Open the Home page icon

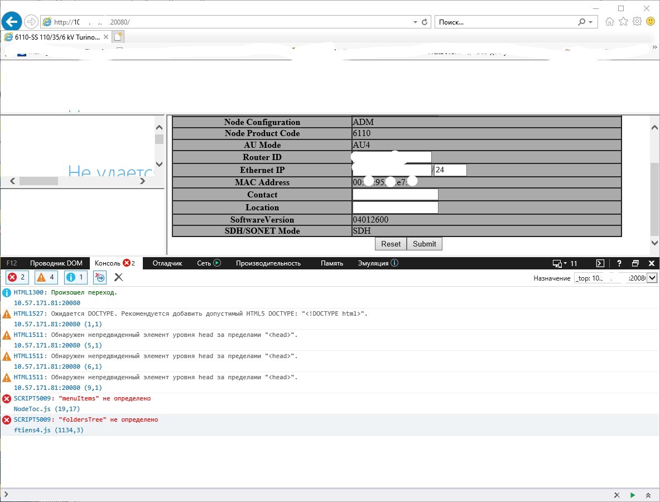coord(610,22)
